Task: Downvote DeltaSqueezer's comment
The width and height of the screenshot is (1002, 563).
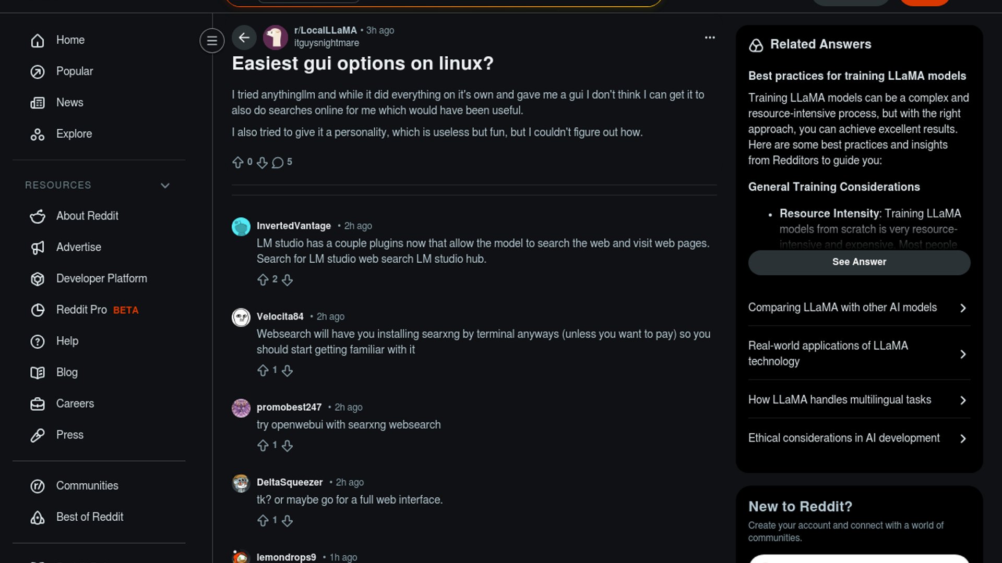Action: pyautogui.click(x=287, y=521)
